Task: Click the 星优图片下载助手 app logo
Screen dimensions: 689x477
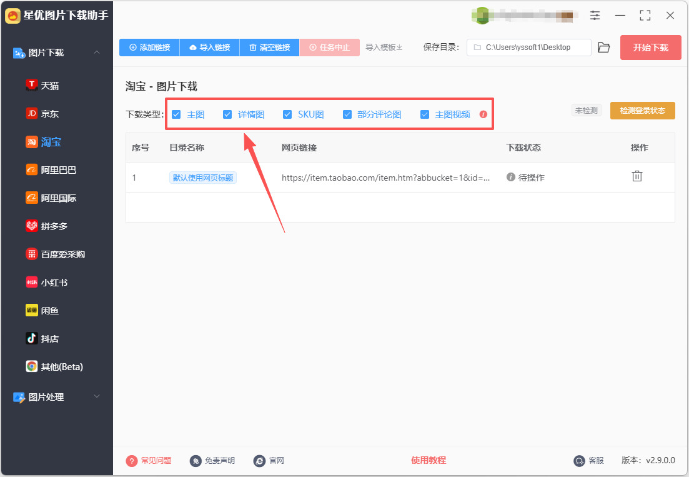Action: pyautogui.click(x=12, y=16)
